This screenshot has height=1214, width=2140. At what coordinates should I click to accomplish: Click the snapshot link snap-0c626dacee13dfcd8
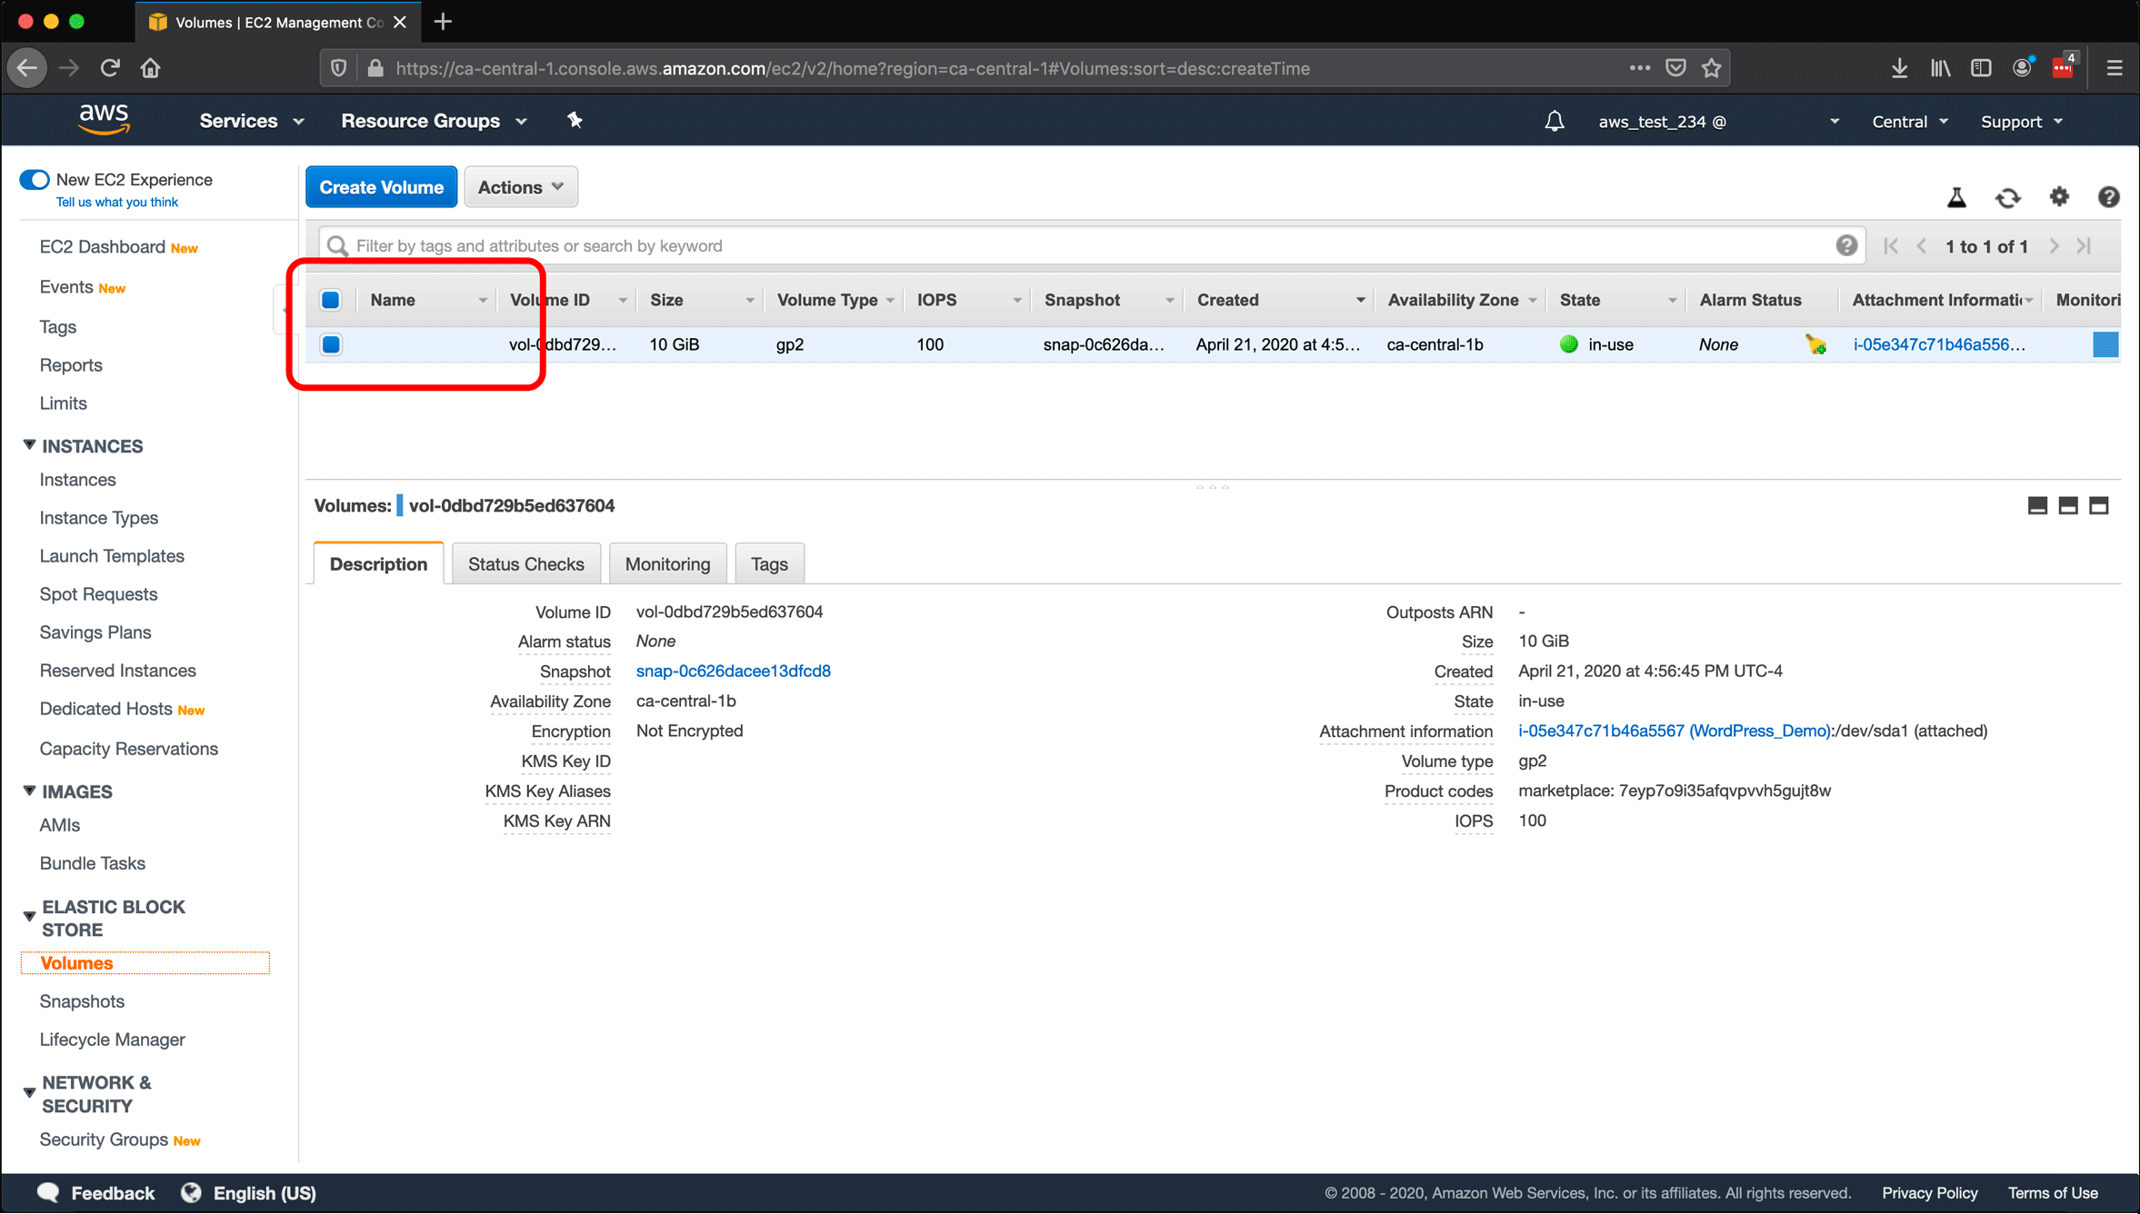(x=735, y=671)
